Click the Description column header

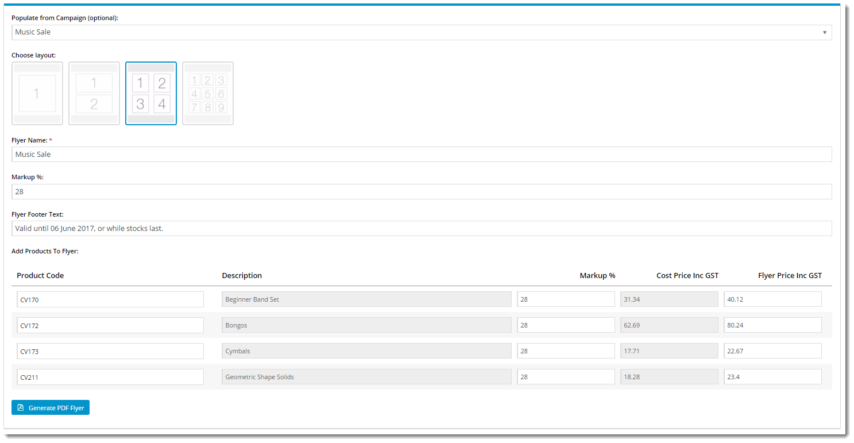pyautogui.click(x=242, y=276)
